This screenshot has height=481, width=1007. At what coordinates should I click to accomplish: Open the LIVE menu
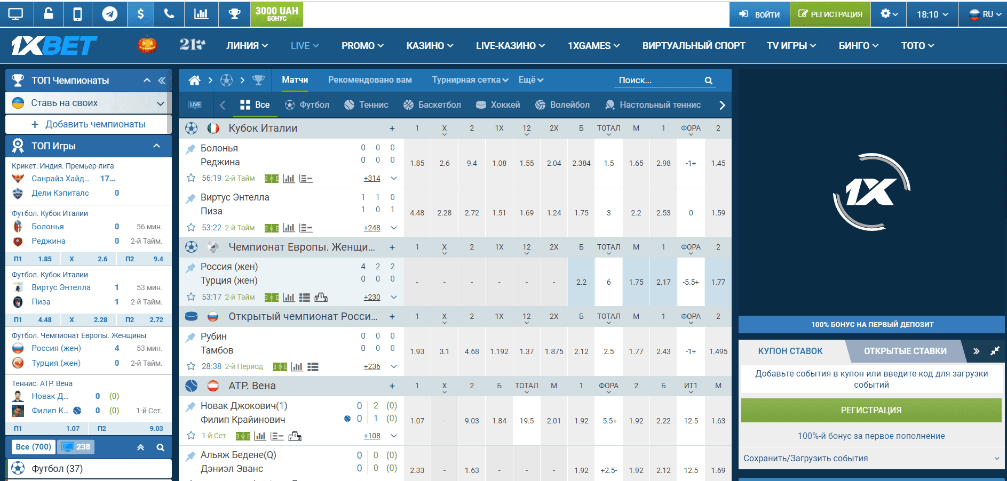305,46
